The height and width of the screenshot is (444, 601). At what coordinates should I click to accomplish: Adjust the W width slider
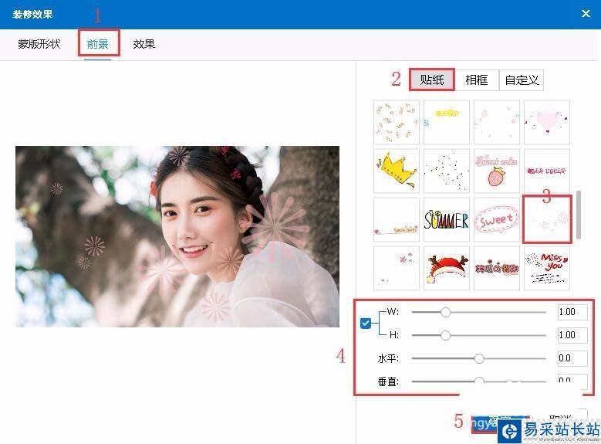tap(479, 313)
